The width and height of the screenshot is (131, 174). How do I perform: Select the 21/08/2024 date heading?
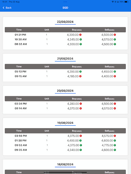coord(65,58)
